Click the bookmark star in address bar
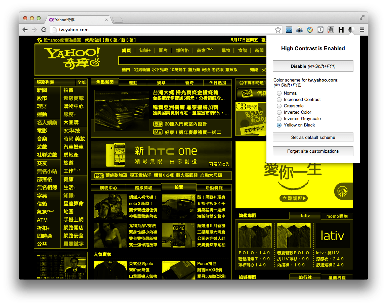Viewport: 387px width, 306px height. coord(278,30)
